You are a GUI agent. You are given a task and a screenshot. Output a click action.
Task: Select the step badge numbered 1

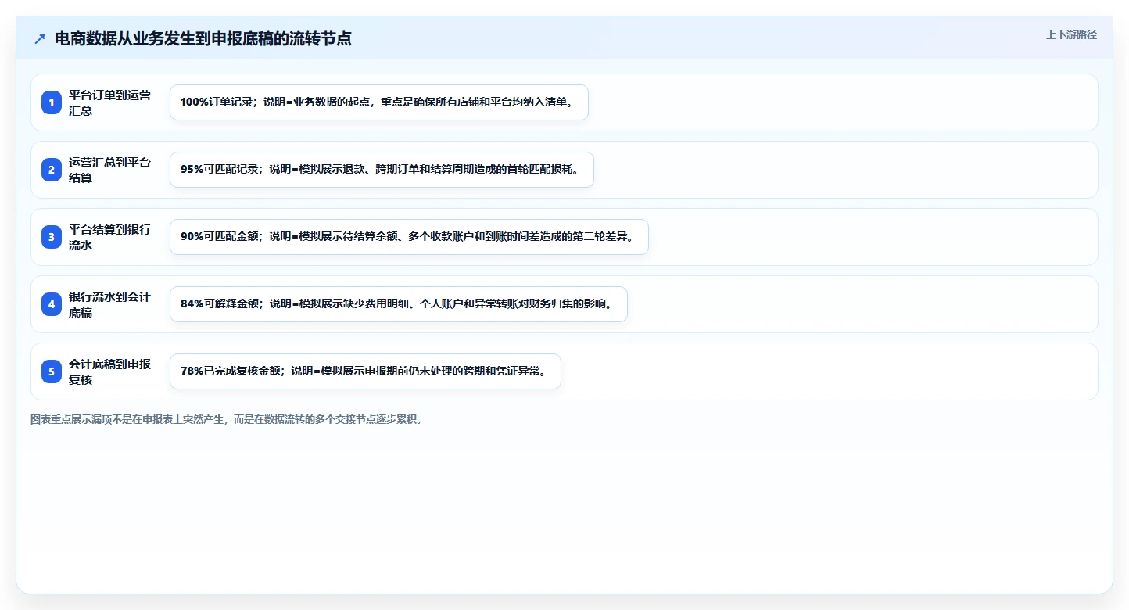[x=52, y=102]
